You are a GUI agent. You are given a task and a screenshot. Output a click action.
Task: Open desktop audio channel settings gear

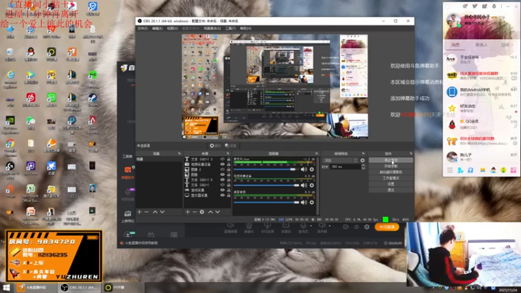312,202
